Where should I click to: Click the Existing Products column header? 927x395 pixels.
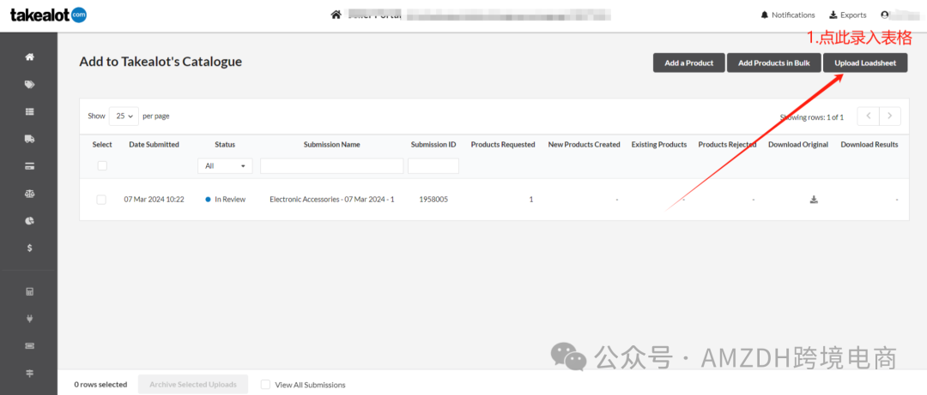(659, 145)
